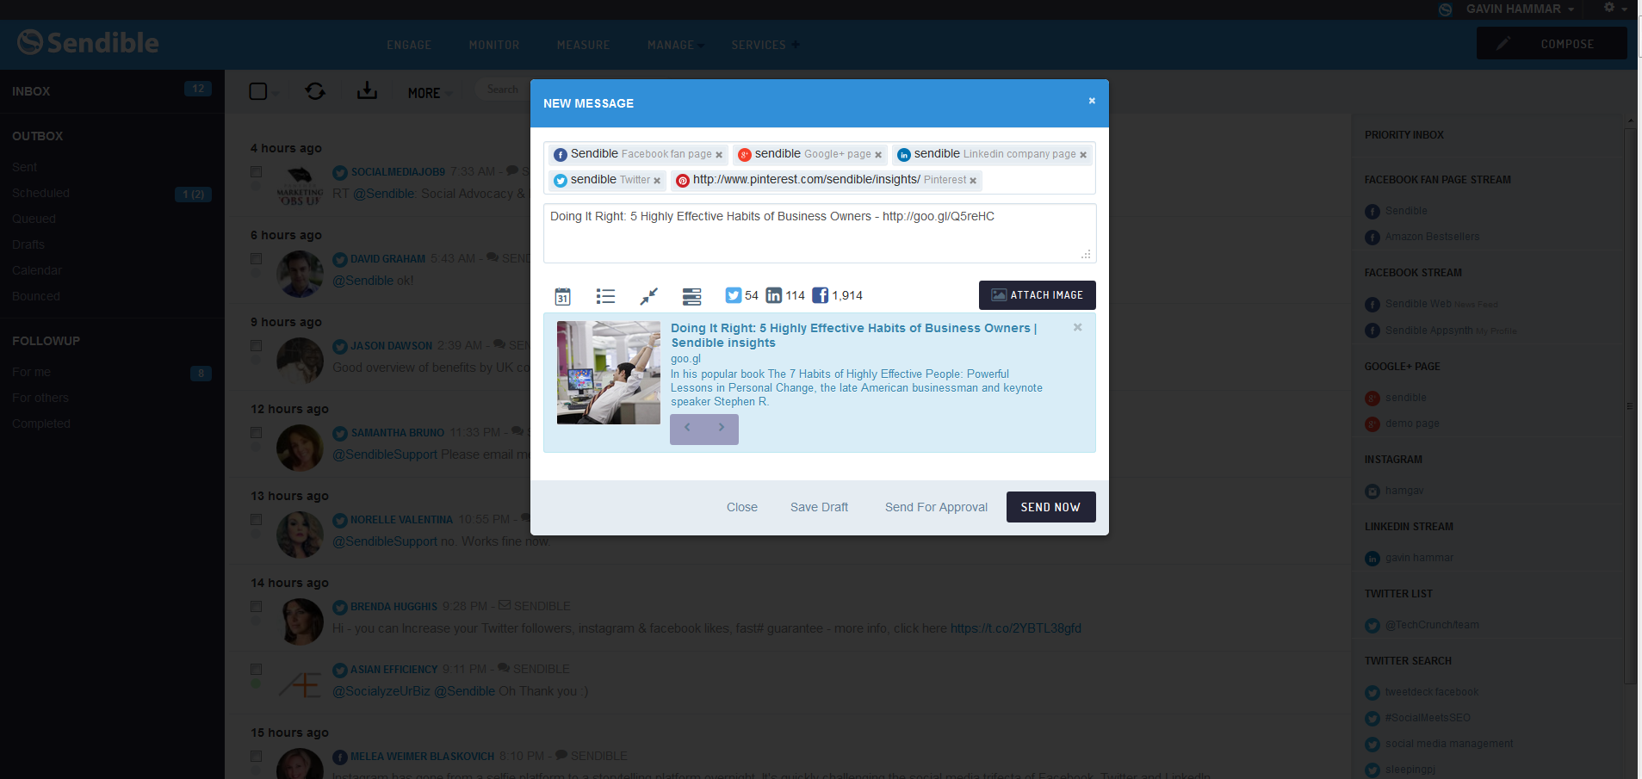Viewport: 1642px width, 779px height.
Task: Expand the MORE actions dropdown
Action: click(429, 92)
